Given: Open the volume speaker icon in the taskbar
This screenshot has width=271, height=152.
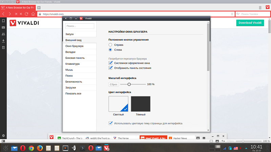Looking at the screenshot, I should 74,148.
